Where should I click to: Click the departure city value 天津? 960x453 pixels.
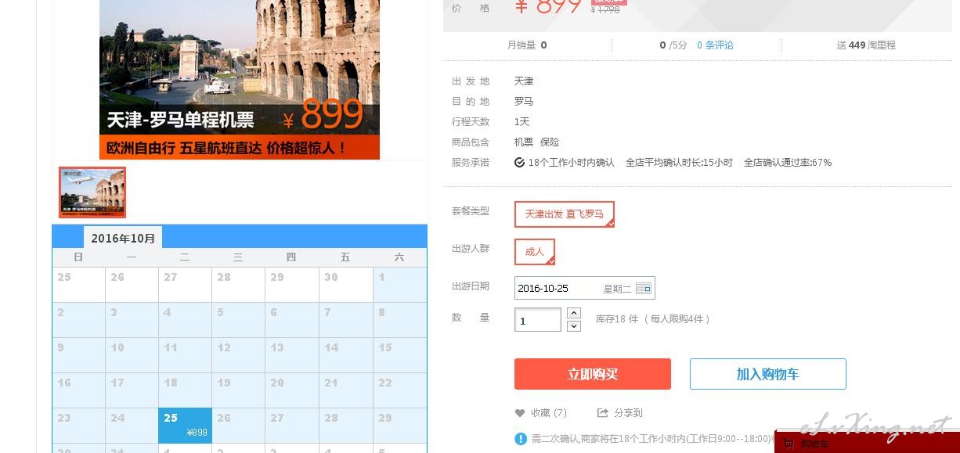point(524,81)
